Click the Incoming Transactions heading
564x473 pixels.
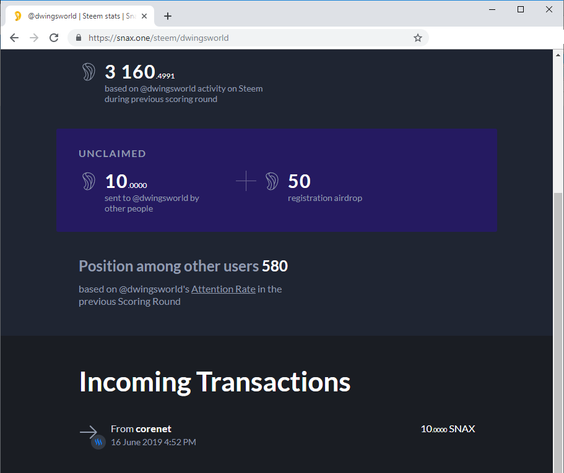pos(215,382)
